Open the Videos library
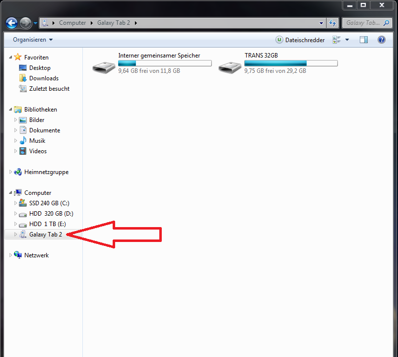 38,151
